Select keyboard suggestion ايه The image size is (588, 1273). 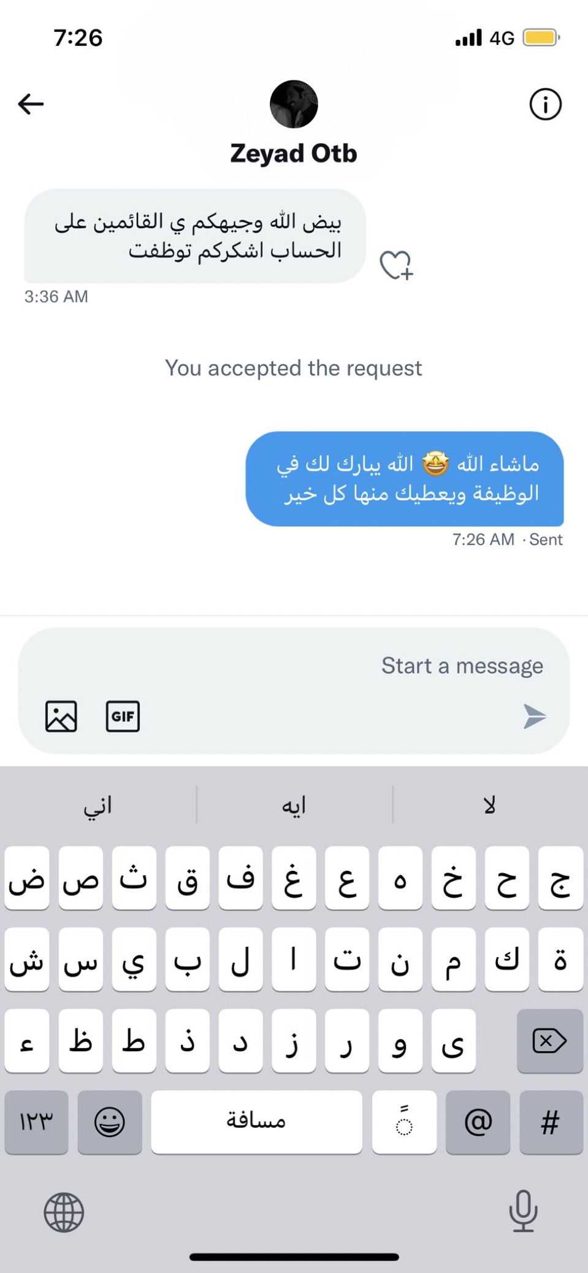pyautogui.click(x=294, y=805)
